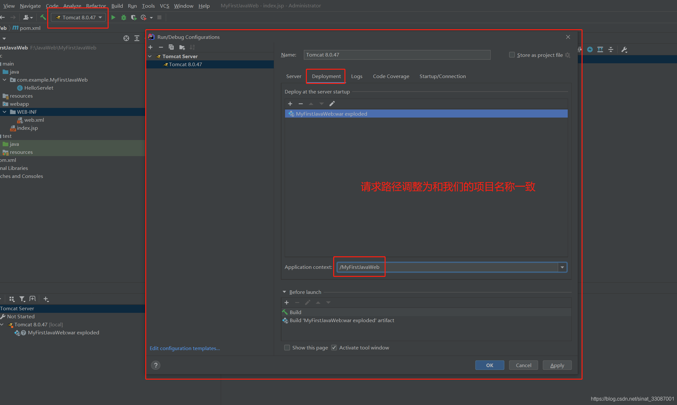Viewport: 677px width, 405px height.
Task: Add new configuration with plus icon
Action: pyautogui.click(x=150, y=47)
